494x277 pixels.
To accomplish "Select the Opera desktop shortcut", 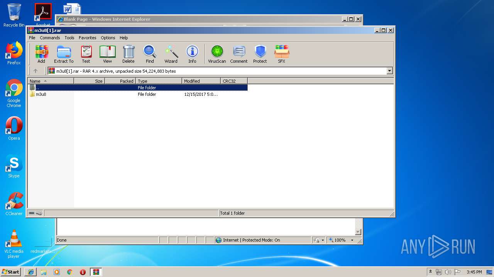I will (x=14, y=128).
